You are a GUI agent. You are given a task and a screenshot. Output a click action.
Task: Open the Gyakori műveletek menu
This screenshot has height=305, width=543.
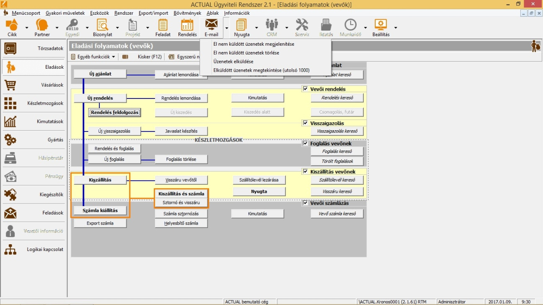pos(65,13)
